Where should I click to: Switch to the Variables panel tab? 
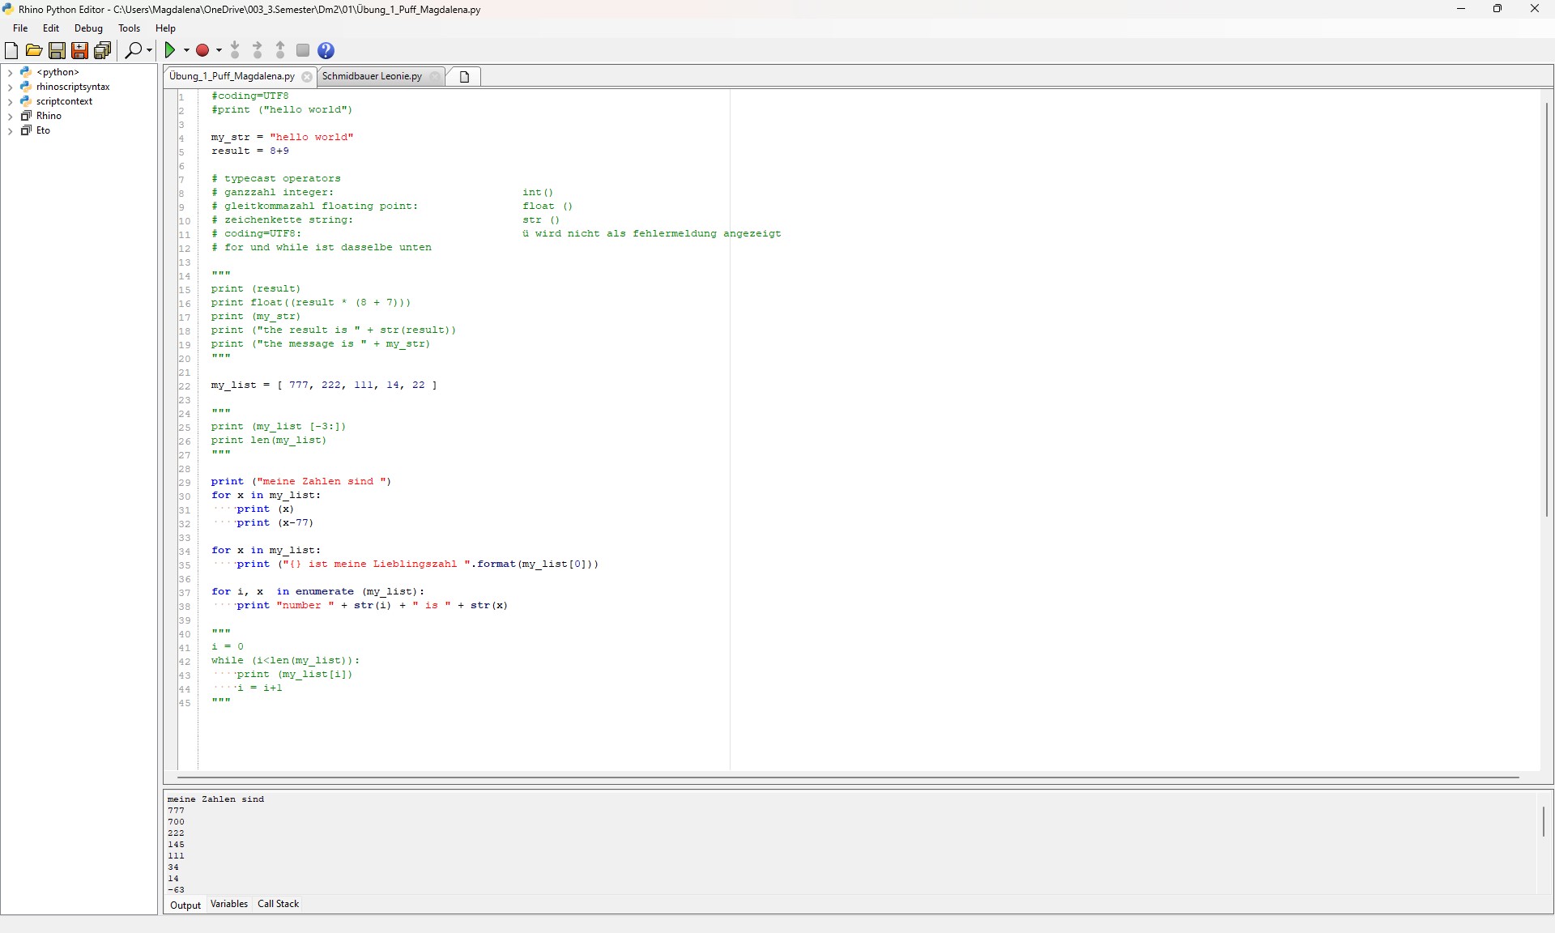228,904
